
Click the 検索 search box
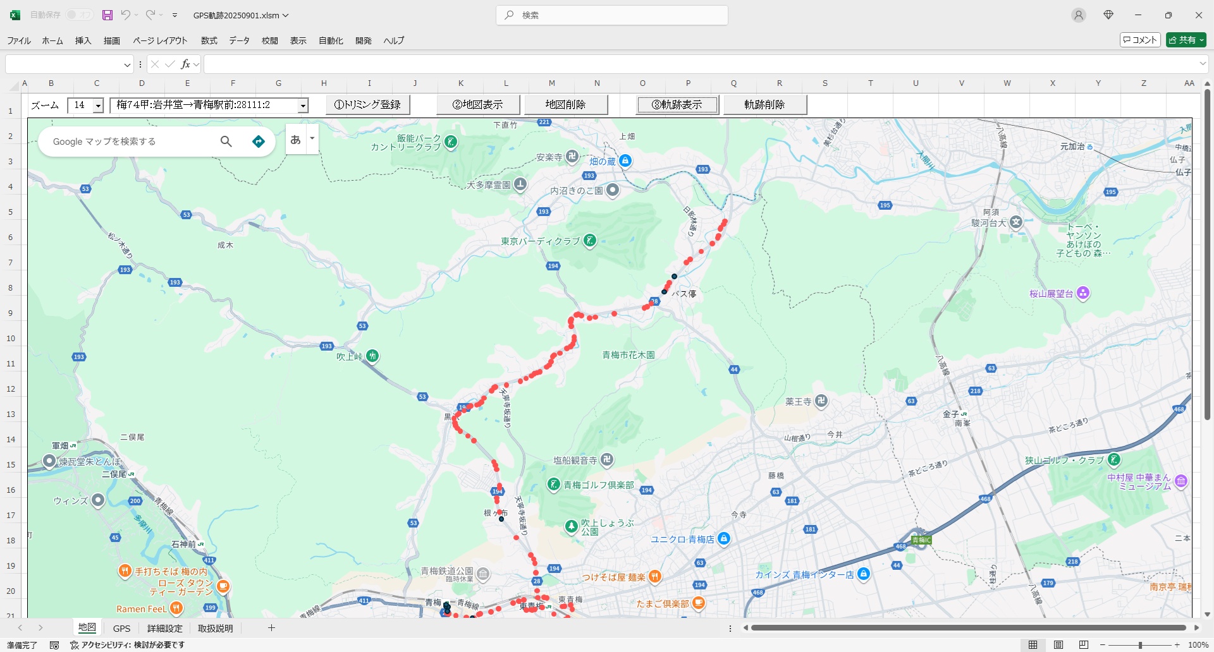(x=612, y=15)
